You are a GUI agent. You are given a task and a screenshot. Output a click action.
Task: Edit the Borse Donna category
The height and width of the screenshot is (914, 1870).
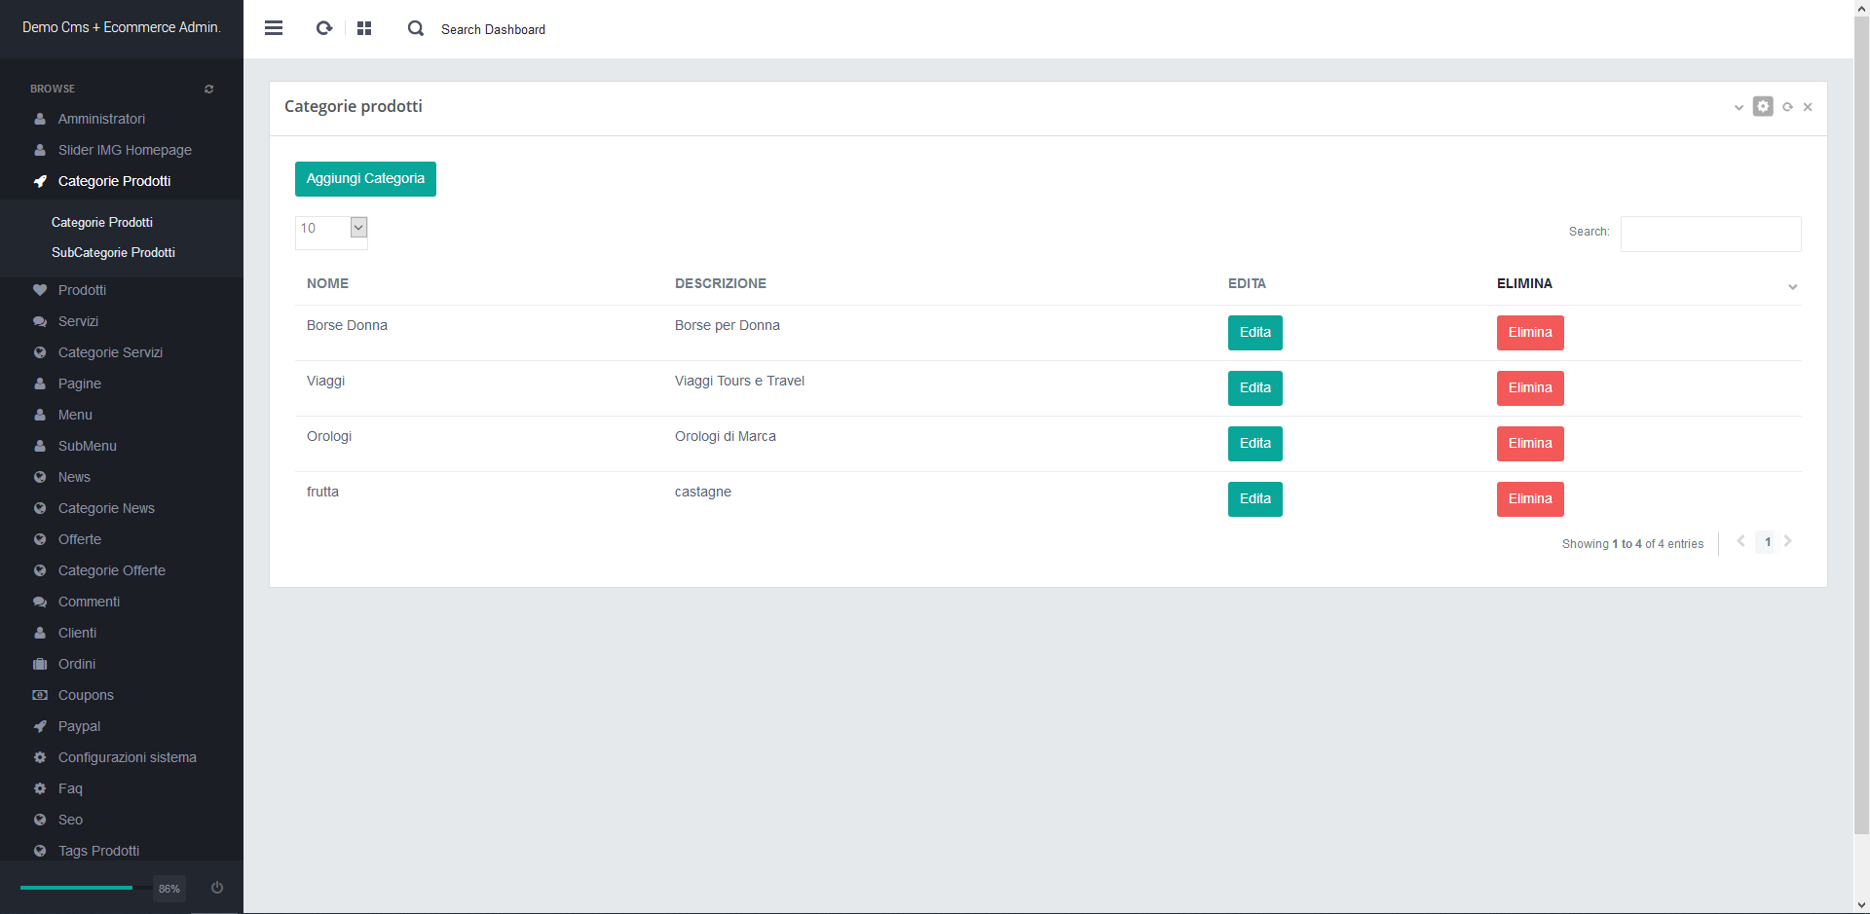(x=1254, y=333)
